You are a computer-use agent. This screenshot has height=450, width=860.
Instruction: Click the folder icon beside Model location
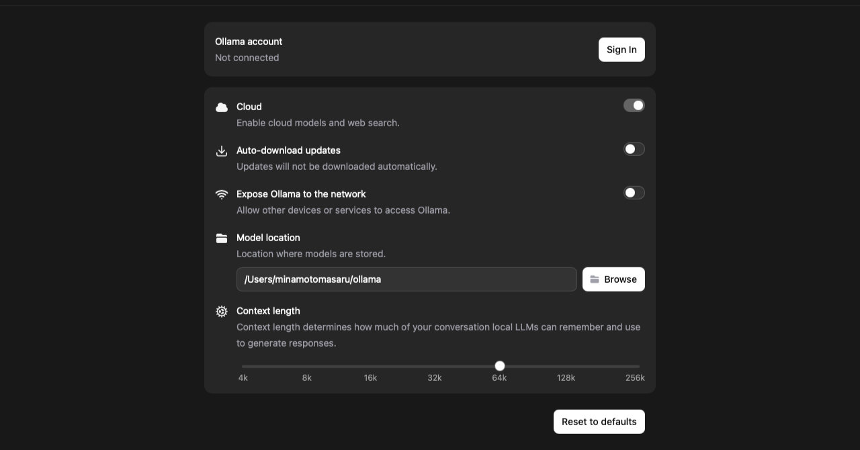point(222,238)
